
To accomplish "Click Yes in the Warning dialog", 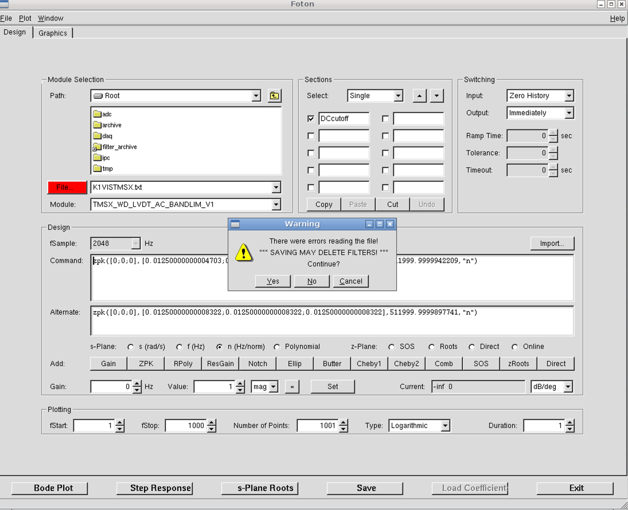I will point(273,281).
